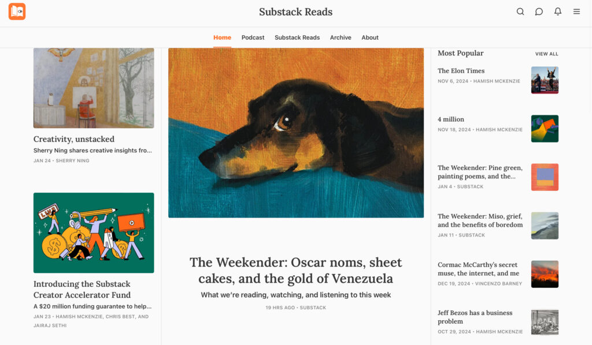Open The Elon Times article link

point(461,71)
